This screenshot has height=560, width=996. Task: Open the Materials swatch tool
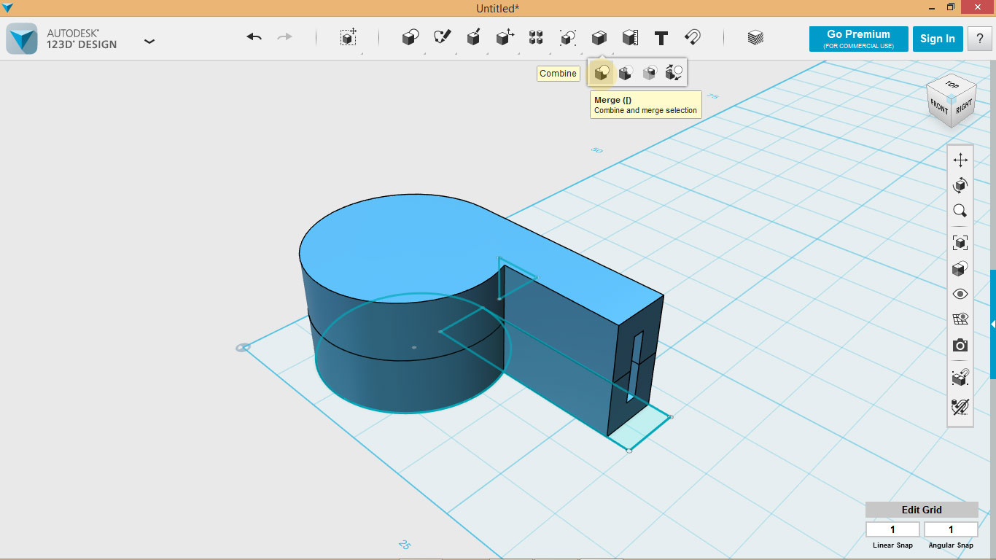(x=755, y=38)
